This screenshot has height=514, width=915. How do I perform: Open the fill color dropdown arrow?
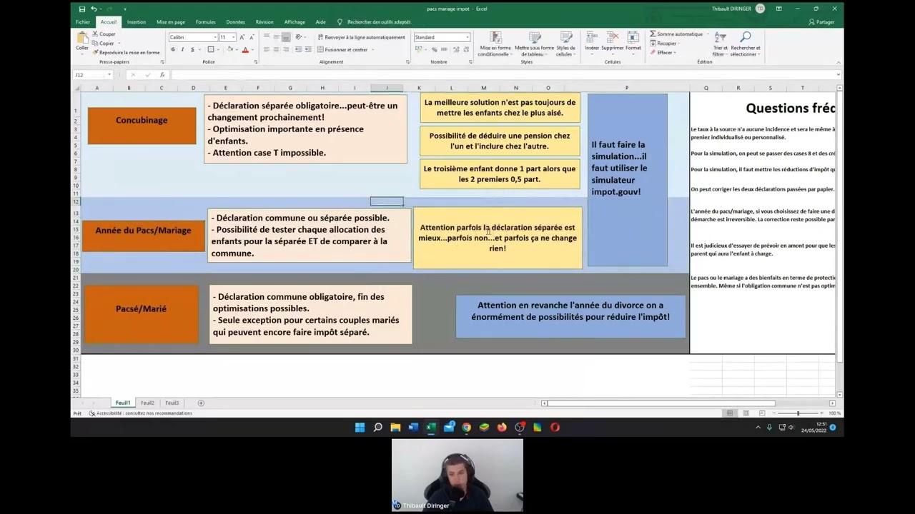[237, 49]
